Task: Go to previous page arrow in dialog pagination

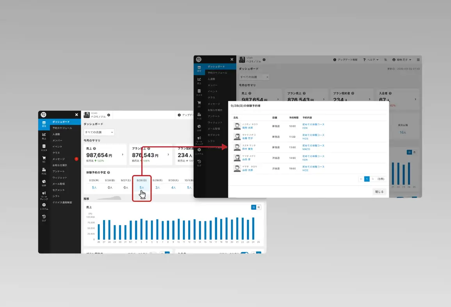Action: [361, 179]
